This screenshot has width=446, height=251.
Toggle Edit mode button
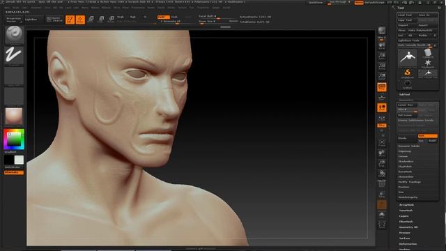click(70, 20)
